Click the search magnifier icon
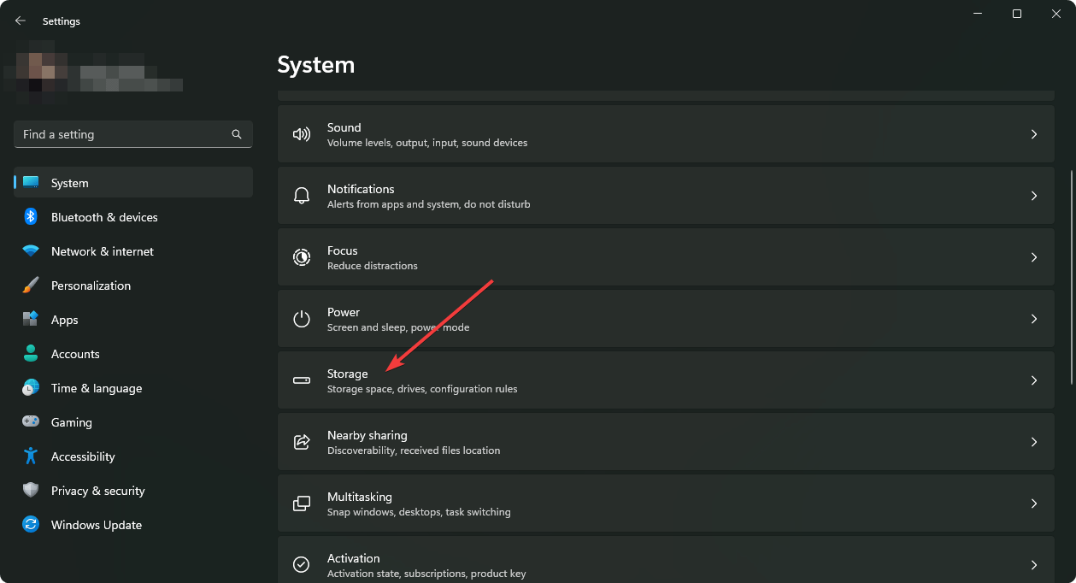This screenshot has height=583, width=1076. click(237, 134)
